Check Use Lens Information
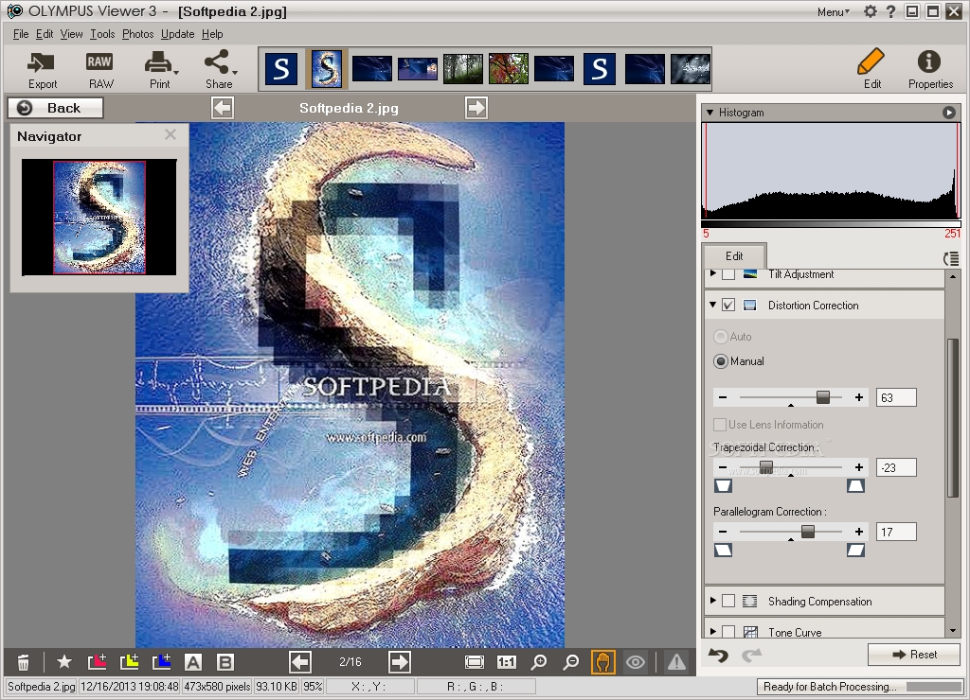The height and width of the screenshot is (700, 970). (720, 425)
